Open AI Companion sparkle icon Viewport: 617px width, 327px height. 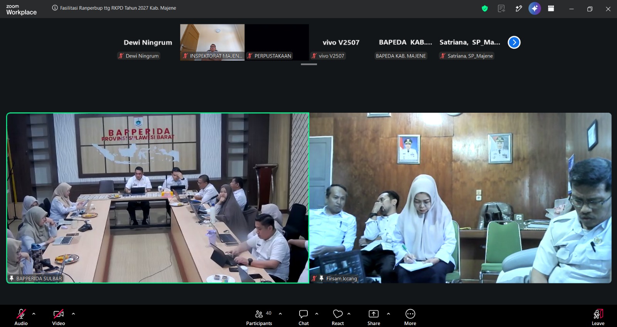pyautogui.click(x=534, y=8)
